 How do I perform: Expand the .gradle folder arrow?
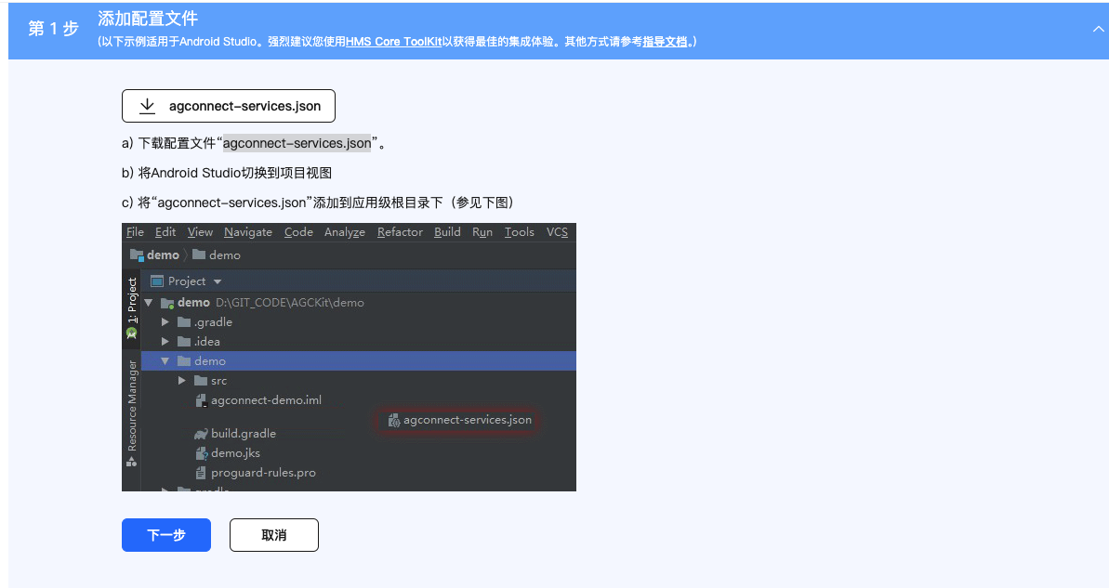point(165,322)
